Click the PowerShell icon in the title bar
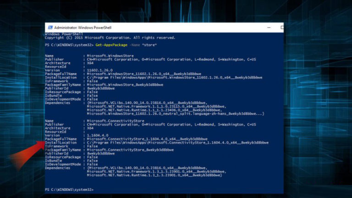This screenshot has width=352, height=198. [x=49, y=27]
